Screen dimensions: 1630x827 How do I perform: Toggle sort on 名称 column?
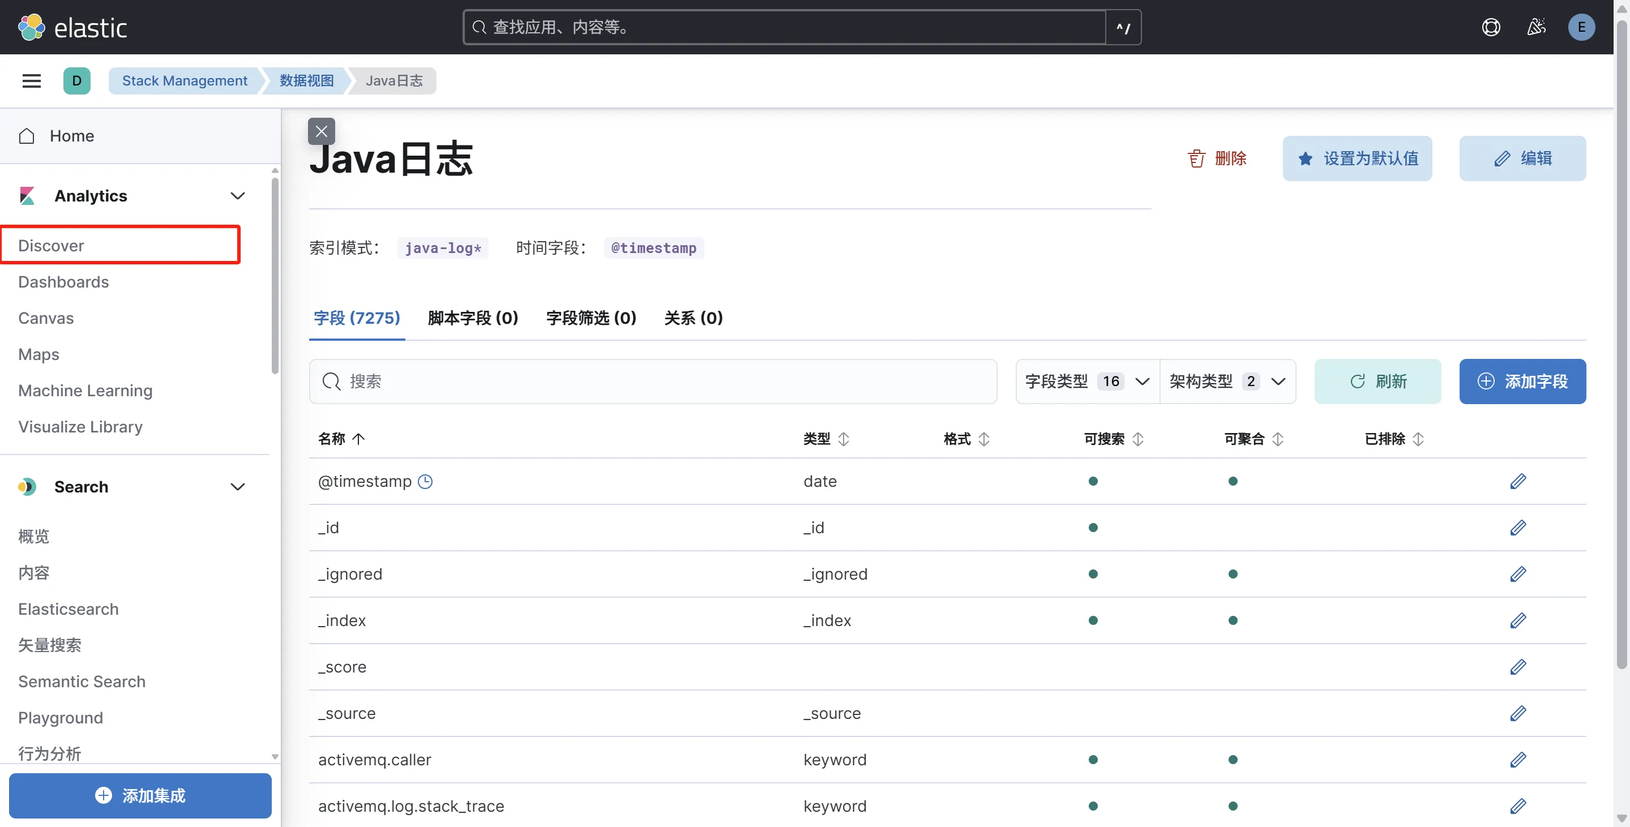(342, 439)
